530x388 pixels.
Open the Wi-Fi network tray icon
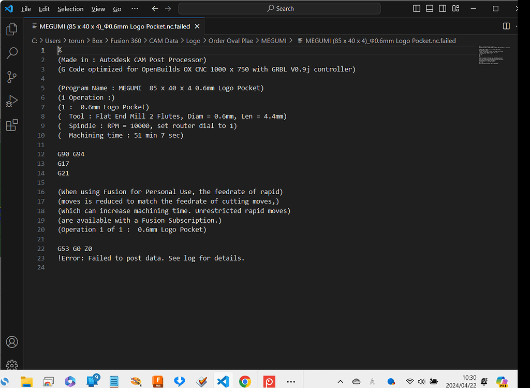410,382
